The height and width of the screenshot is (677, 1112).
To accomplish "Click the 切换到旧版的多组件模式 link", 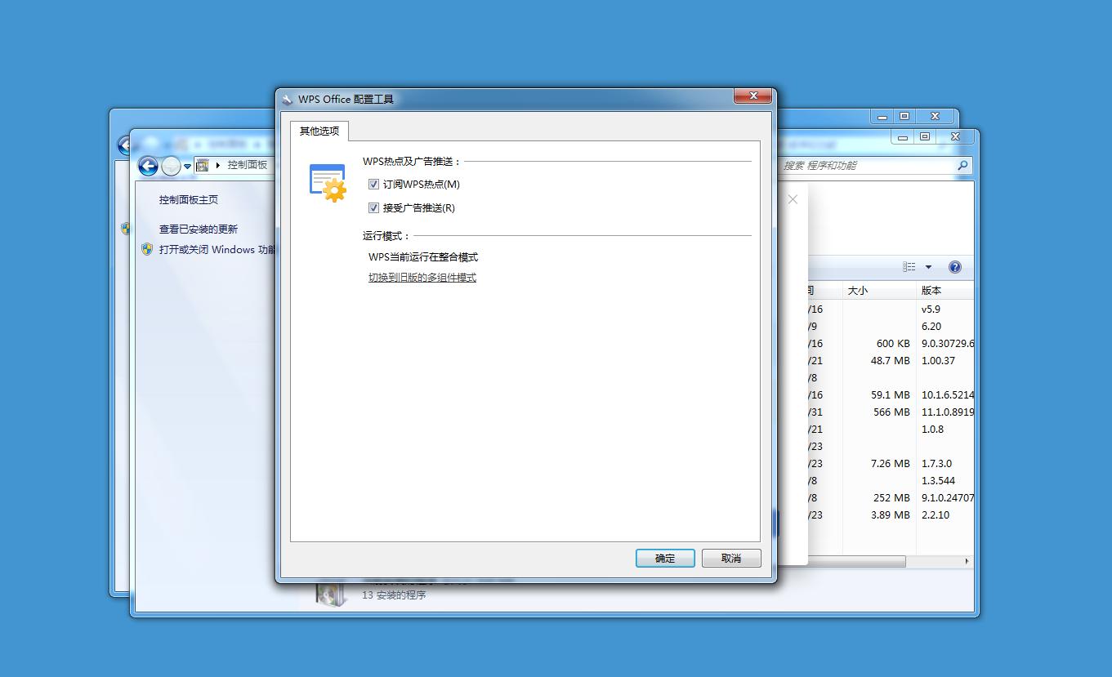I will [422, 277].
